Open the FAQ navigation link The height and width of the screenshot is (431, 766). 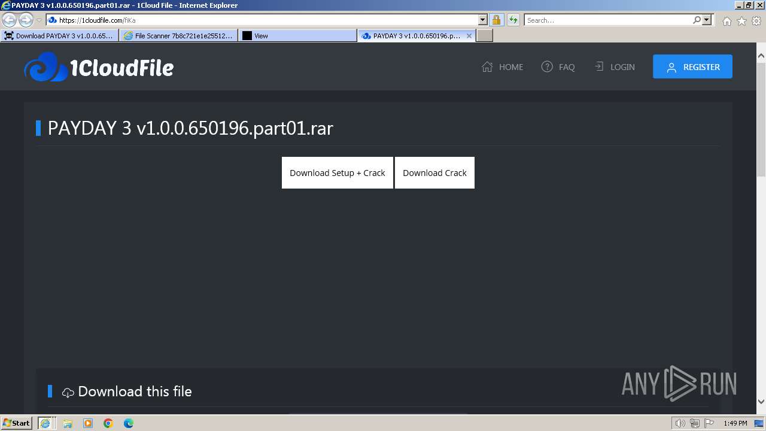coord(558,67)
